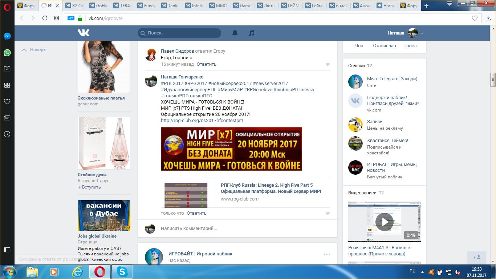Open Messenger in Opera sidebar
496x279 pixels.
(x=7, y=36)
